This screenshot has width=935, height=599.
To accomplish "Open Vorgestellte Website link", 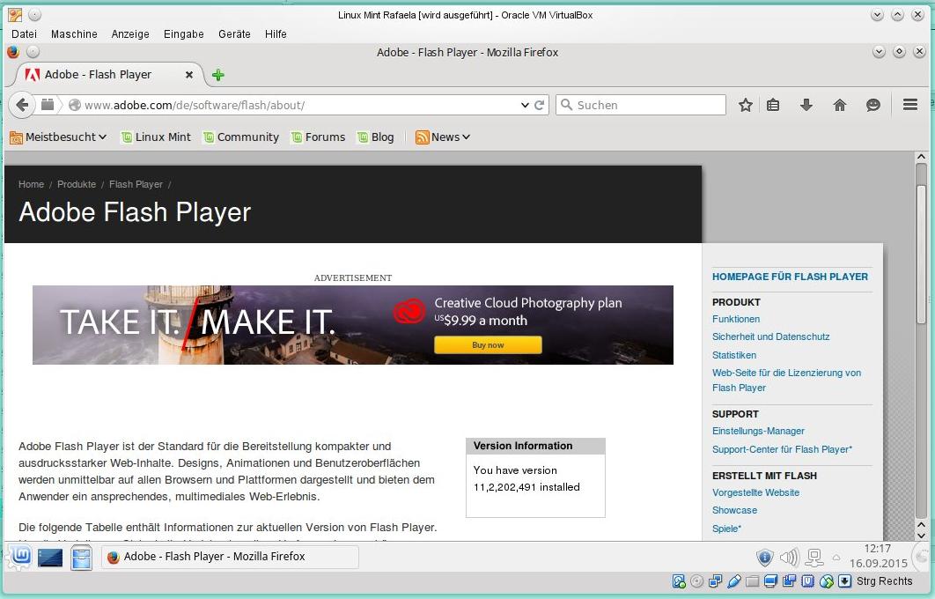I will [x=755, y=492].
